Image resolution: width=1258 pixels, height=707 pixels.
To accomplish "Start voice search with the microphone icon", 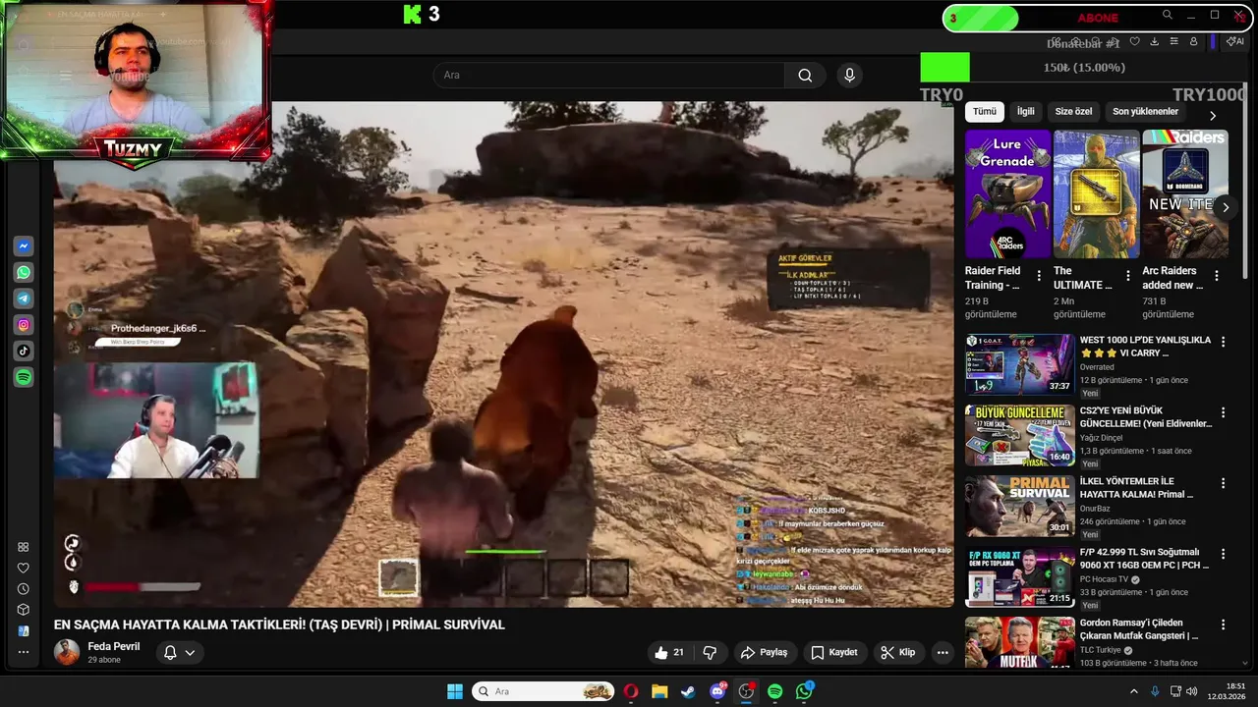I will point(850,76).
